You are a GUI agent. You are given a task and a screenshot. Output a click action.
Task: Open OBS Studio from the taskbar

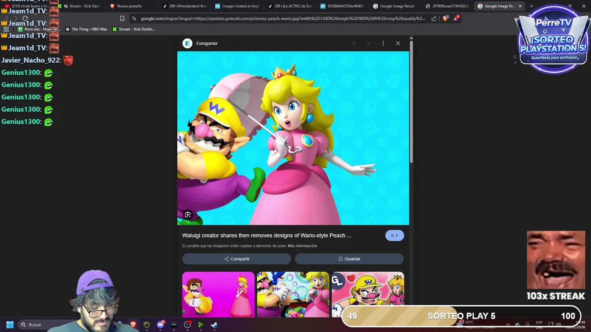click(187, 325)
